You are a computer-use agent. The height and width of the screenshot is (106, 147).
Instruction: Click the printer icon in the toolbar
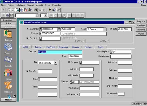coord(36,10)
